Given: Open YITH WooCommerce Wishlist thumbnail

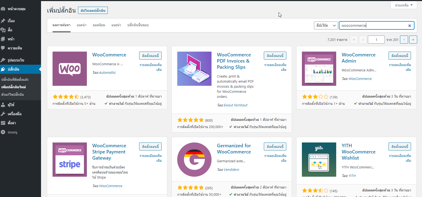Looking at the screenshot, I should [319, 160].
